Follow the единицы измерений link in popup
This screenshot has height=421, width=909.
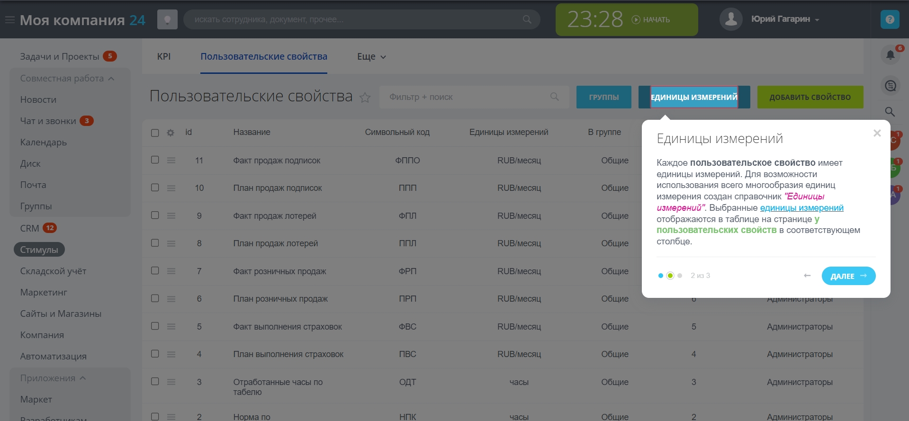tap(801, 208)
